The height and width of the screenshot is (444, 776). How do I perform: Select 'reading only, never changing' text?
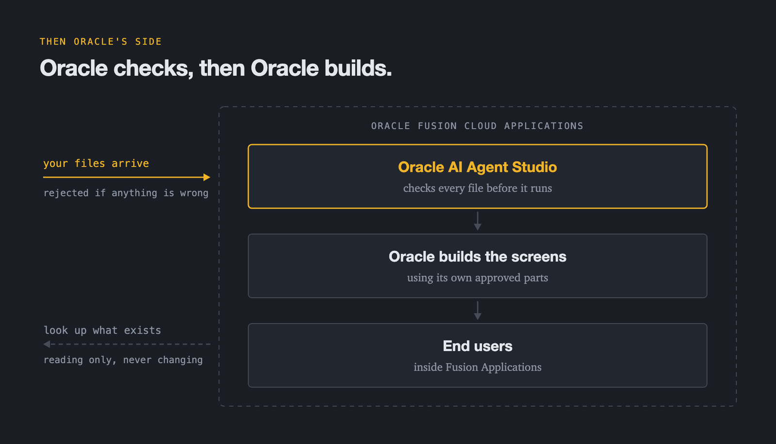pos(123,360)
